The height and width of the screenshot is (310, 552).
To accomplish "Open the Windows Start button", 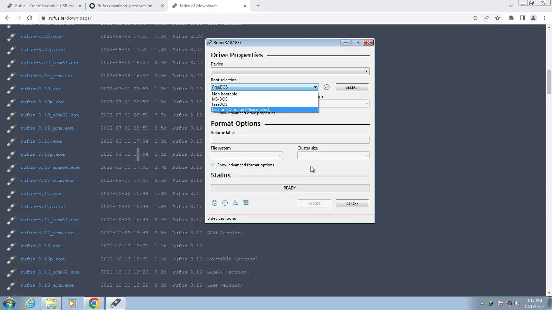I will [x=9, y=303].
